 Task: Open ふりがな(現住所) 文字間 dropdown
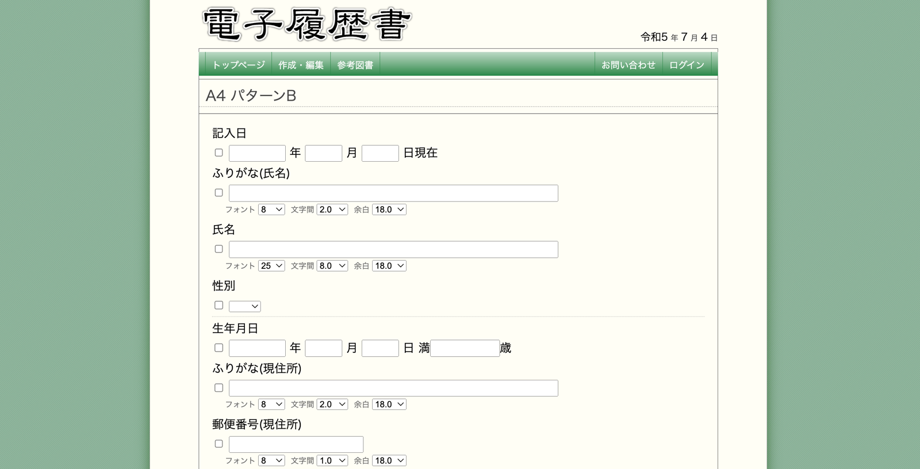click(332, 405)
